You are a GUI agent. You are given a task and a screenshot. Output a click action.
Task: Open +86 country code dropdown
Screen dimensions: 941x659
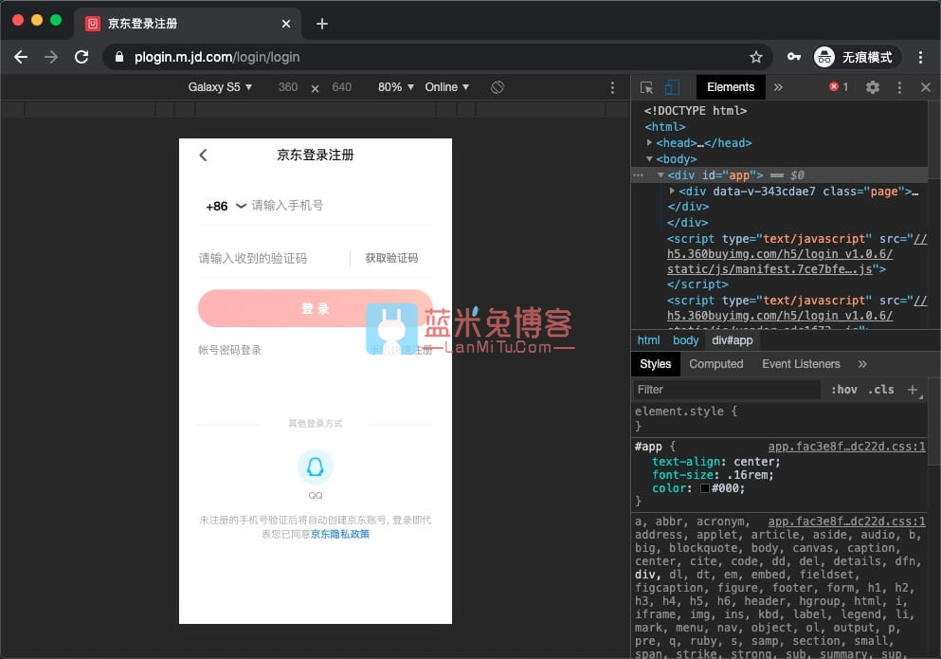(226, 206)
